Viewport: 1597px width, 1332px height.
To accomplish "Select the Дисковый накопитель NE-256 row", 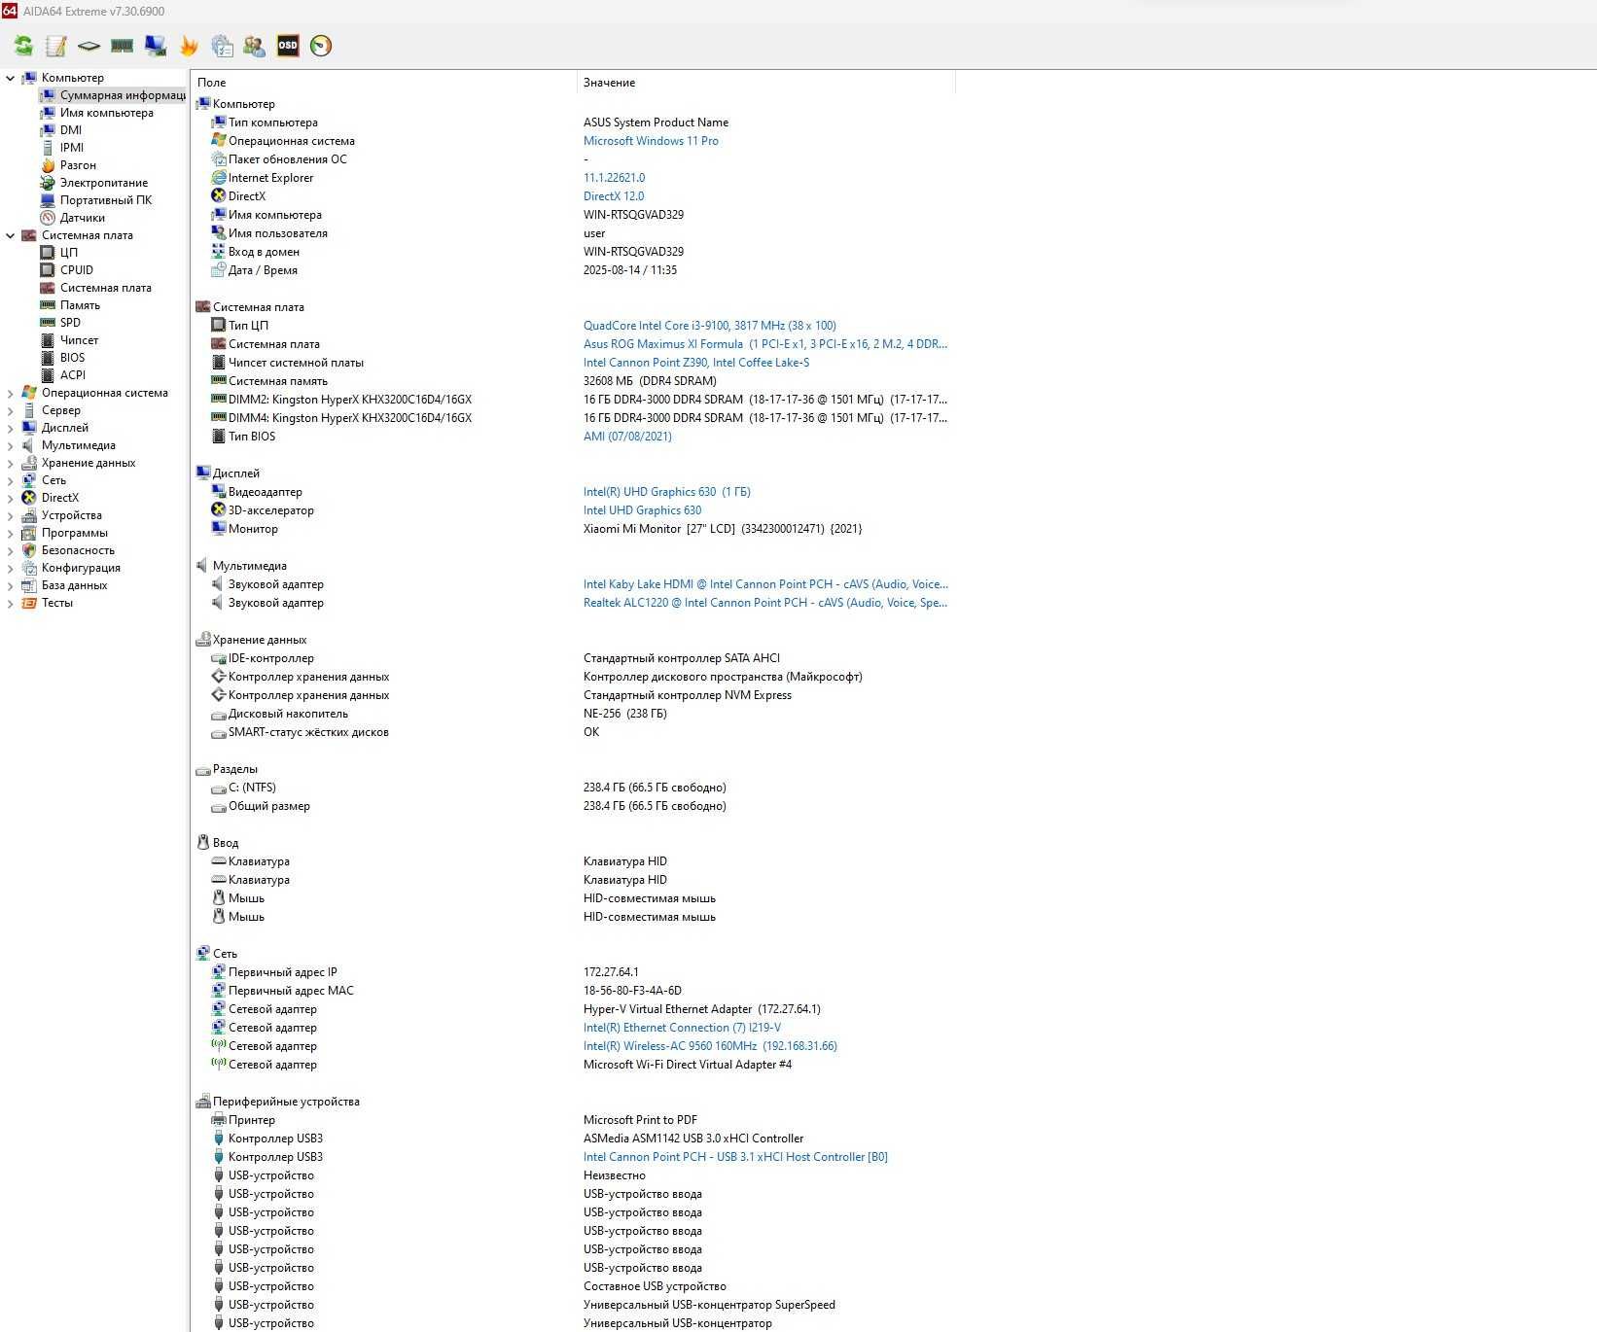I will [574, 714].
